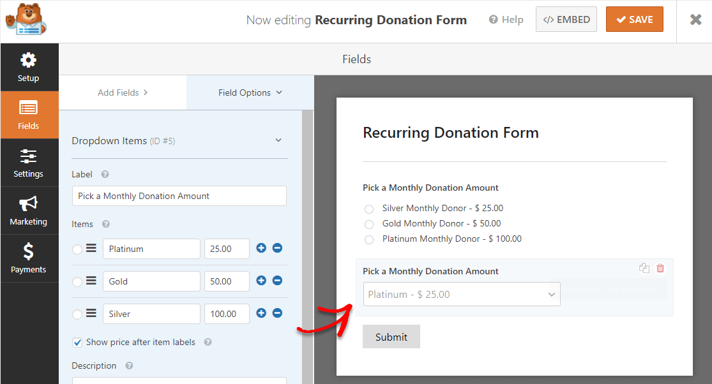Add an item after the Gold row
The width and height of the screenshot is (712, 384).
point(261,281)
